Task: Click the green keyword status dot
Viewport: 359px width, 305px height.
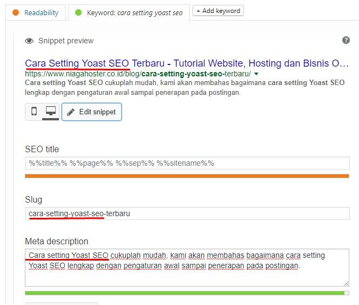Action: pos(78,12)
